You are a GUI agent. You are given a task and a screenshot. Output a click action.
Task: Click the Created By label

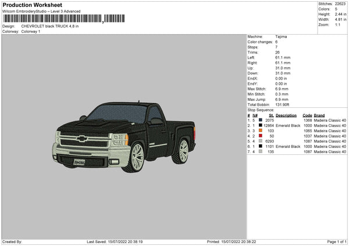[x=12, y=242]
